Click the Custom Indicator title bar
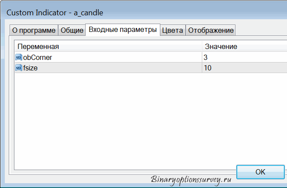287x188 pixels. (143, 13)
